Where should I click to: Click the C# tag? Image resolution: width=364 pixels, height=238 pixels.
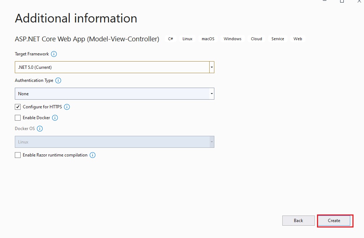[x=171, y=39]
